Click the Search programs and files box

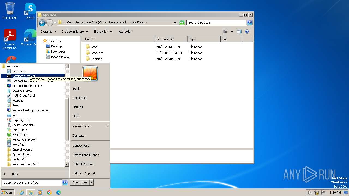(32, 183)
